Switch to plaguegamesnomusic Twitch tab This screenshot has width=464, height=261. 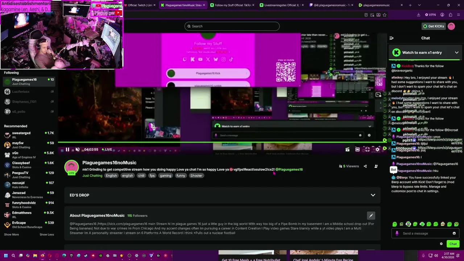pos(331,5)
